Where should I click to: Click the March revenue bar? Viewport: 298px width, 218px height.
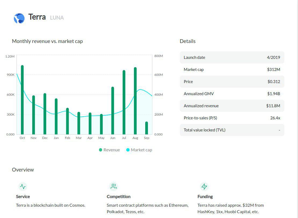click(79, 123)
